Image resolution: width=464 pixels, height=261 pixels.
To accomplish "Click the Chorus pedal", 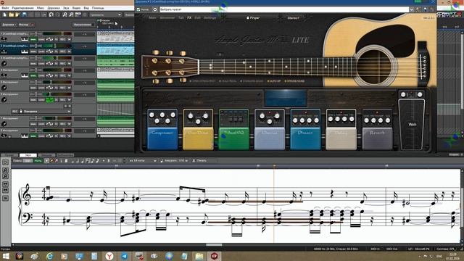I will pyautogui.click(x=270, y=129).
